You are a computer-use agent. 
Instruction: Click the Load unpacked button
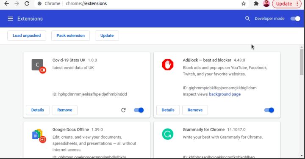coord(27,36)
